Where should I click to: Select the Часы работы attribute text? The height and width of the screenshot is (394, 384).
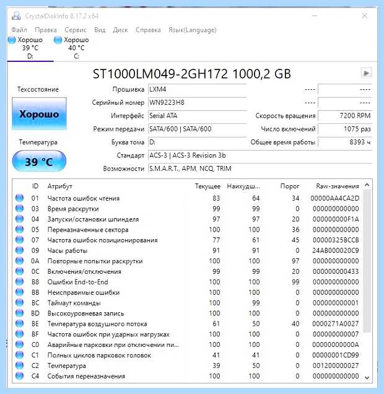(68, 251)
